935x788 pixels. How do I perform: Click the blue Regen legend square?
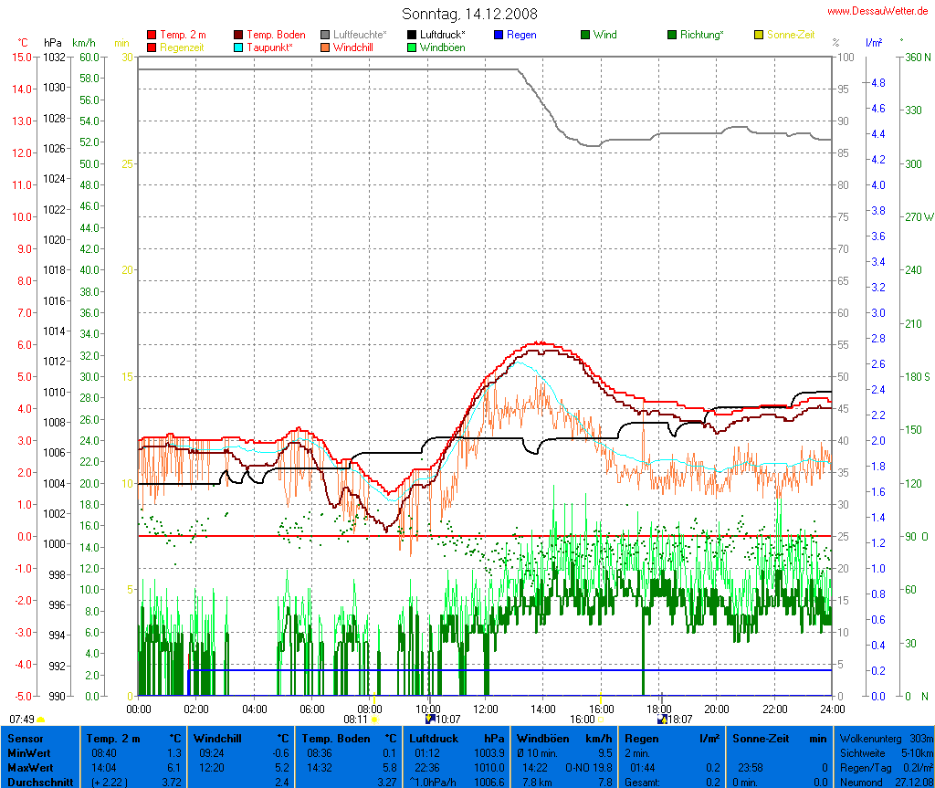click(x=499, y=35)
